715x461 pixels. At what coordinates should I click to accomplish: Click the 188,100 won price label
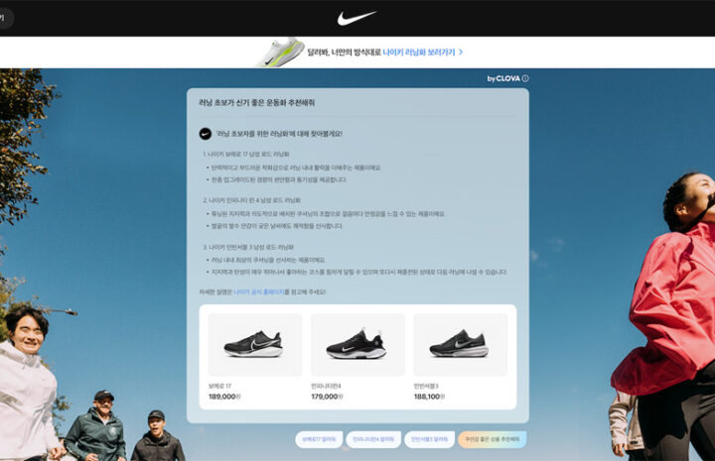430,397
